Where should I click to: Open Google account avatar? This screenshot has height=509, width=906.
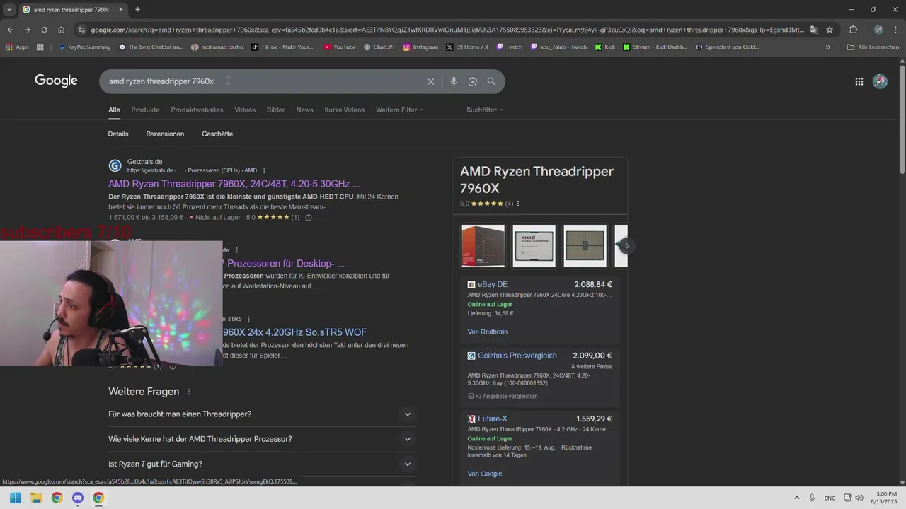(881, 81)
